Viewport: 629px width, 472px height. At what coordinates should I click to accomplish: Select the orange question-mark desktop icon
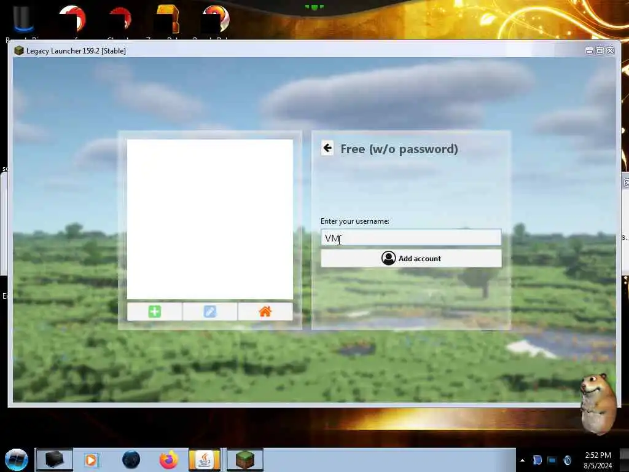(x=168, y=20)
